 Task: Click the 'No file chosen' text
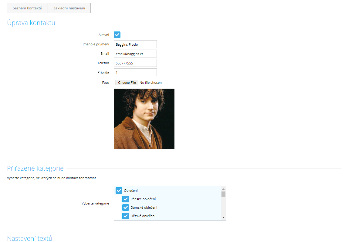(x=151, y=83)
